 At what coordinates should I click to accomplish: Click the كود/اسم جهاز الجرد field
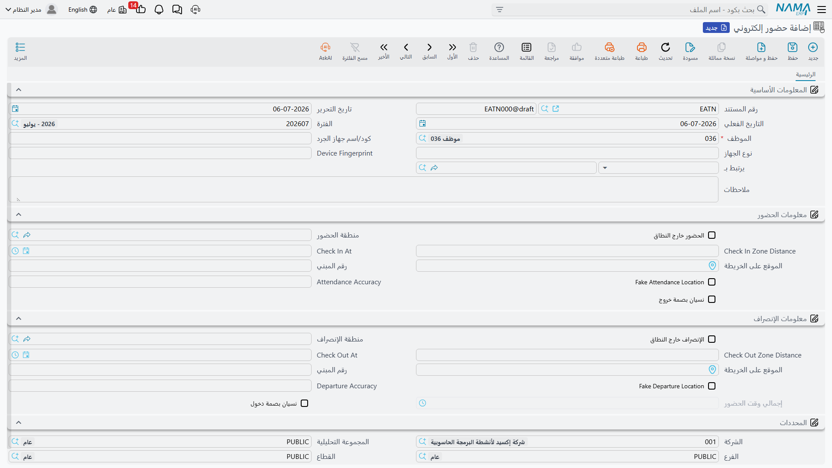click(x=160, y=138)
